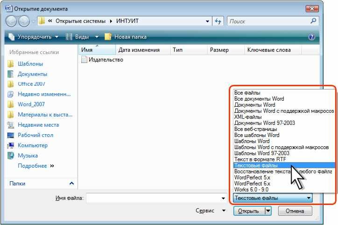The width and height of the screenshot is (338, 225).
Task: Open the Упорядочить dropdown menu
Action: pyautogui.click(x=34, y=37)
